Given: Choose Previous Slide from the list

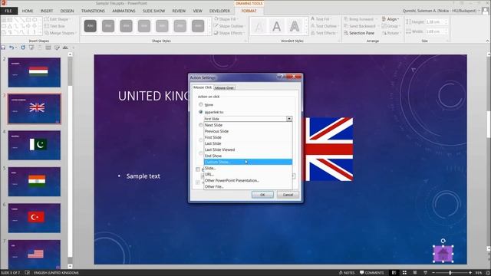Looking at the screenshot, I should pos(248,131).
